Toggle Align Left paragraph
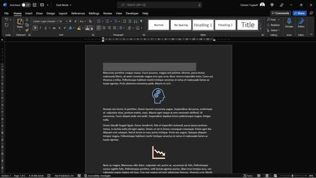 [x=99, y=28]
